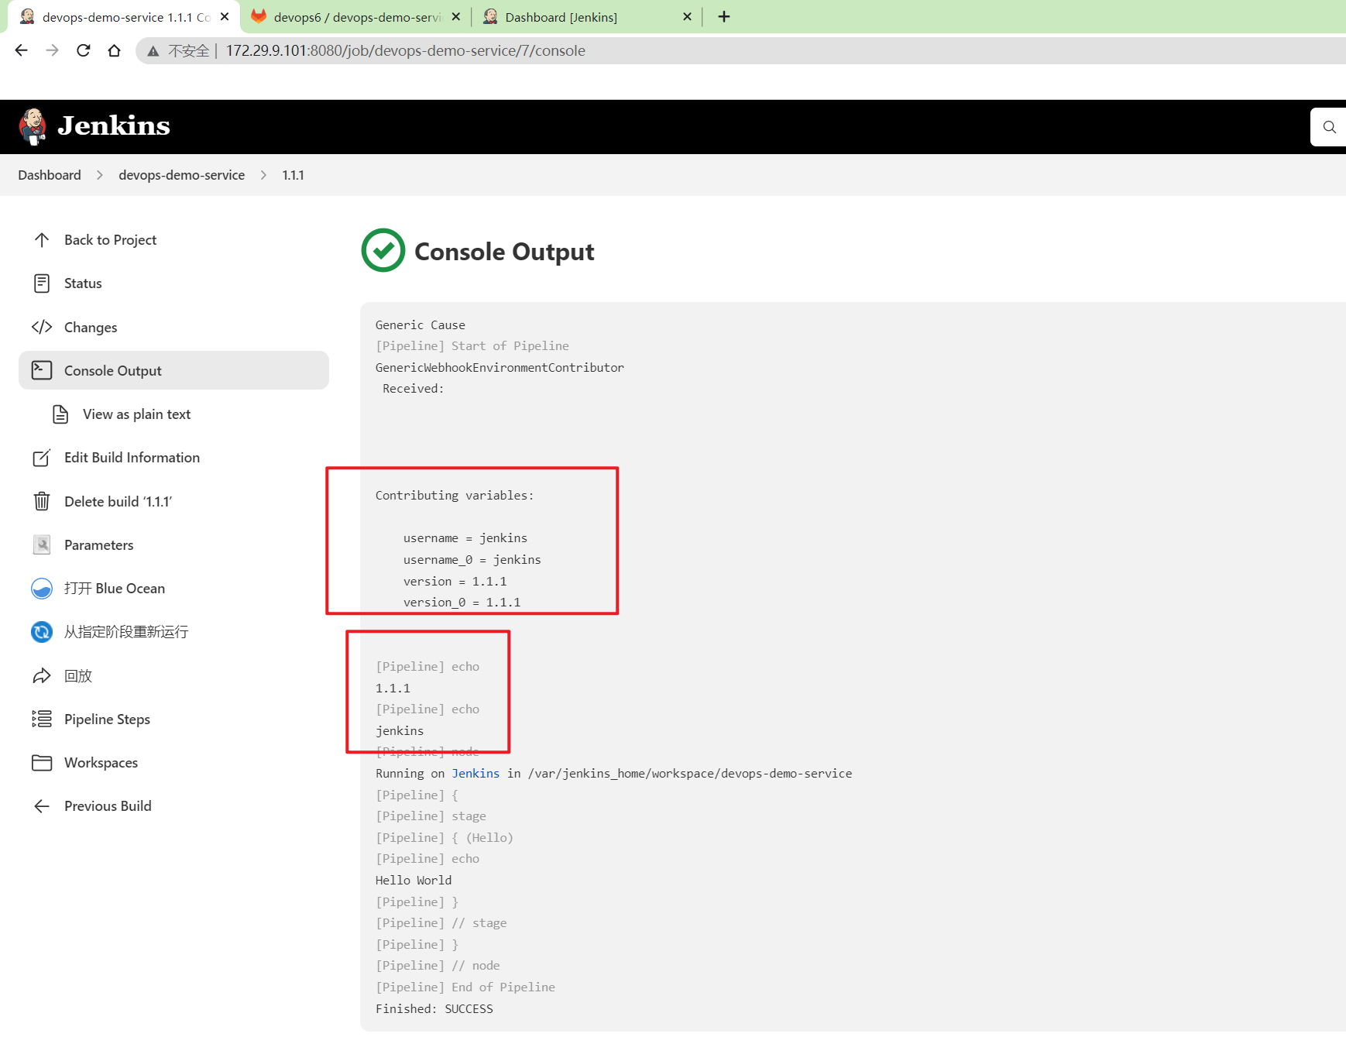Click the View as plain text document icon
This screenshot has height=1044, width=1346.
coord(60,414)
